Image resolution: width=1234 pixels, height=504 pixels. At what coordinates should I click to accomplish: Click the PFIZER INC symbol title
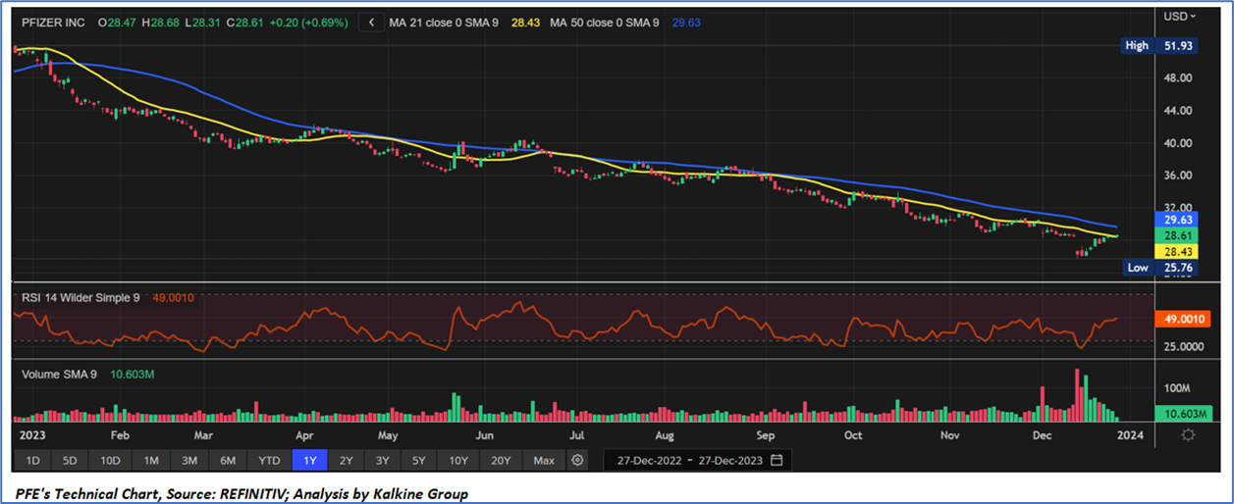click(53, 22)
